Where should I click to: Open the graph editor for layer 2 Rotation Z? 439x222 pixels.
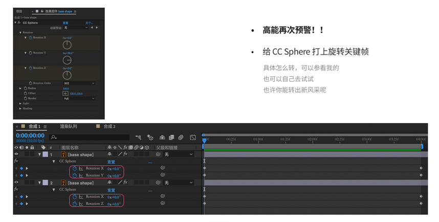click(x=81, y=204)
